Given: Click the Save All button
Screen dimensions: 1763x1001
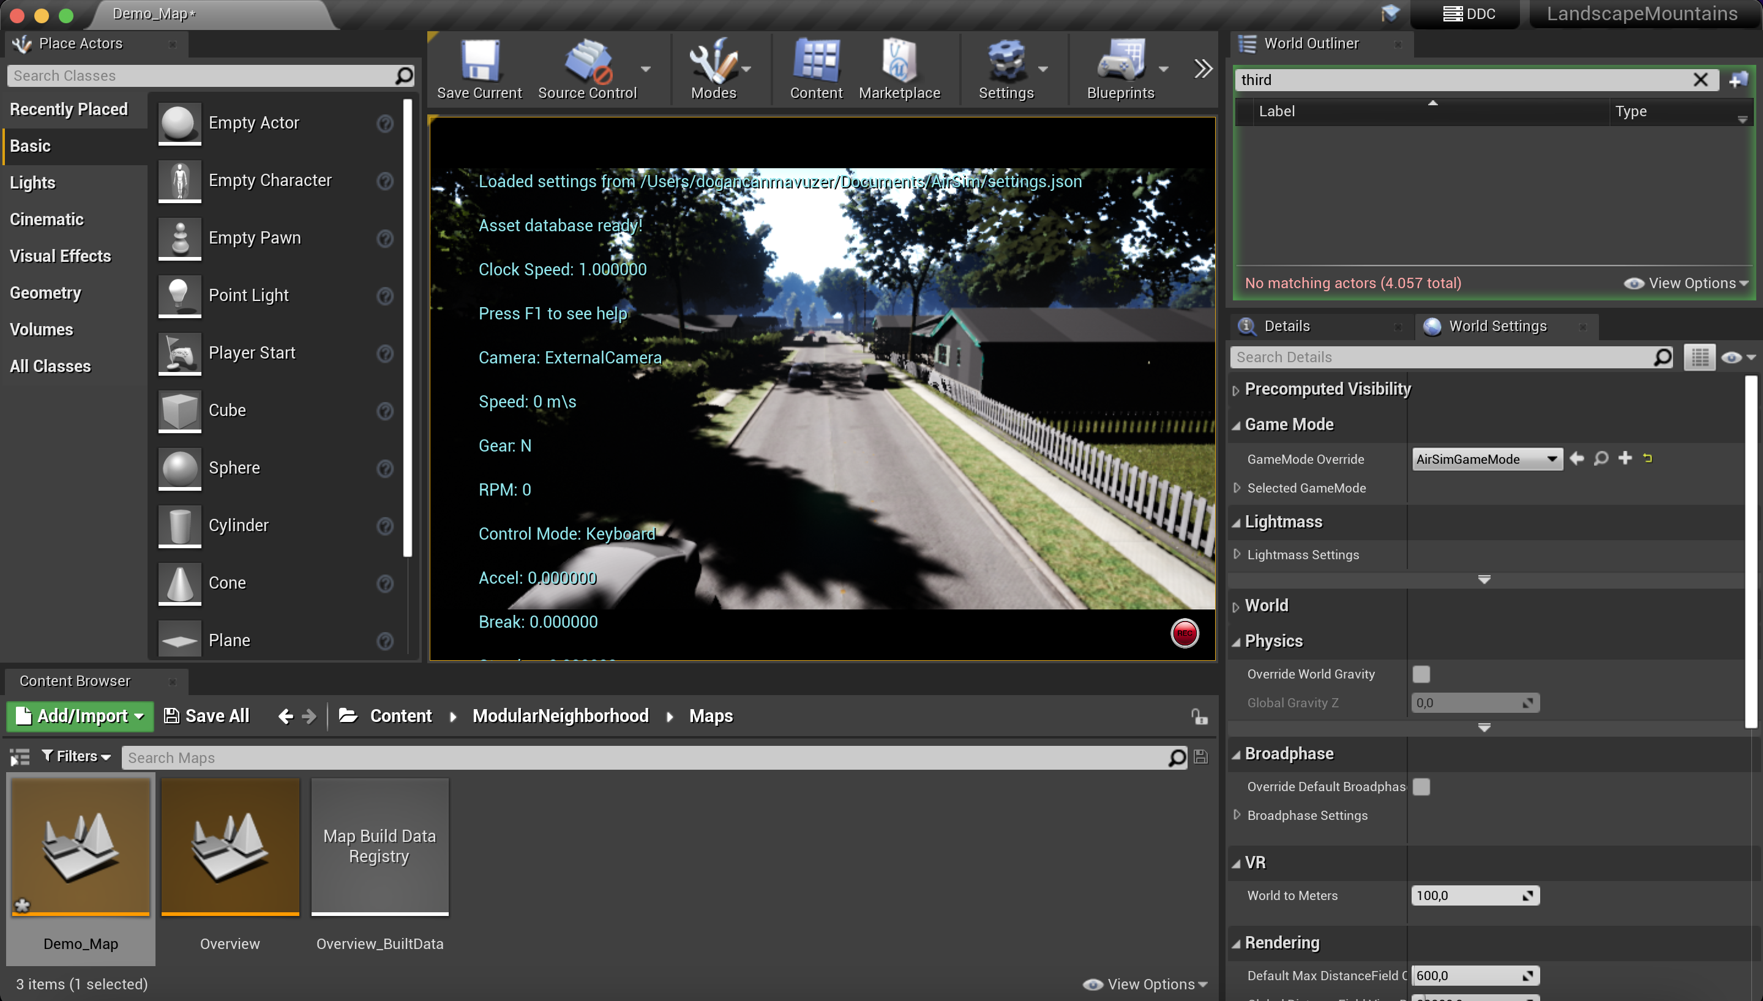Looking at the screenshot, I should pyautogui.click(x=206, y=716).
